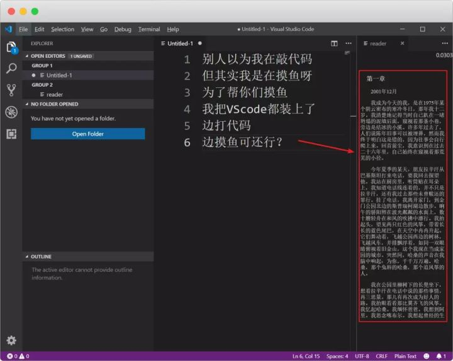Open the More Actions ellipsis for Untitled-1
Image resolution: width=453 pixels, height=361 pixels.
(x=349, y=43)
